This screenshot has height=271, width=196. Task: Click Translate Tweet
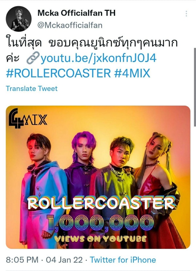[x=32, y=89]
